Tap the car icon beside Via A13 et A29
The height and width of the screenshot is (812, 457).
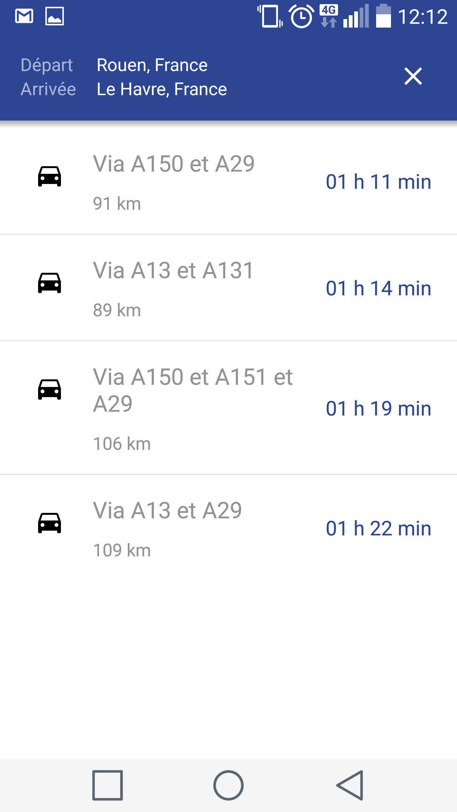50,523
